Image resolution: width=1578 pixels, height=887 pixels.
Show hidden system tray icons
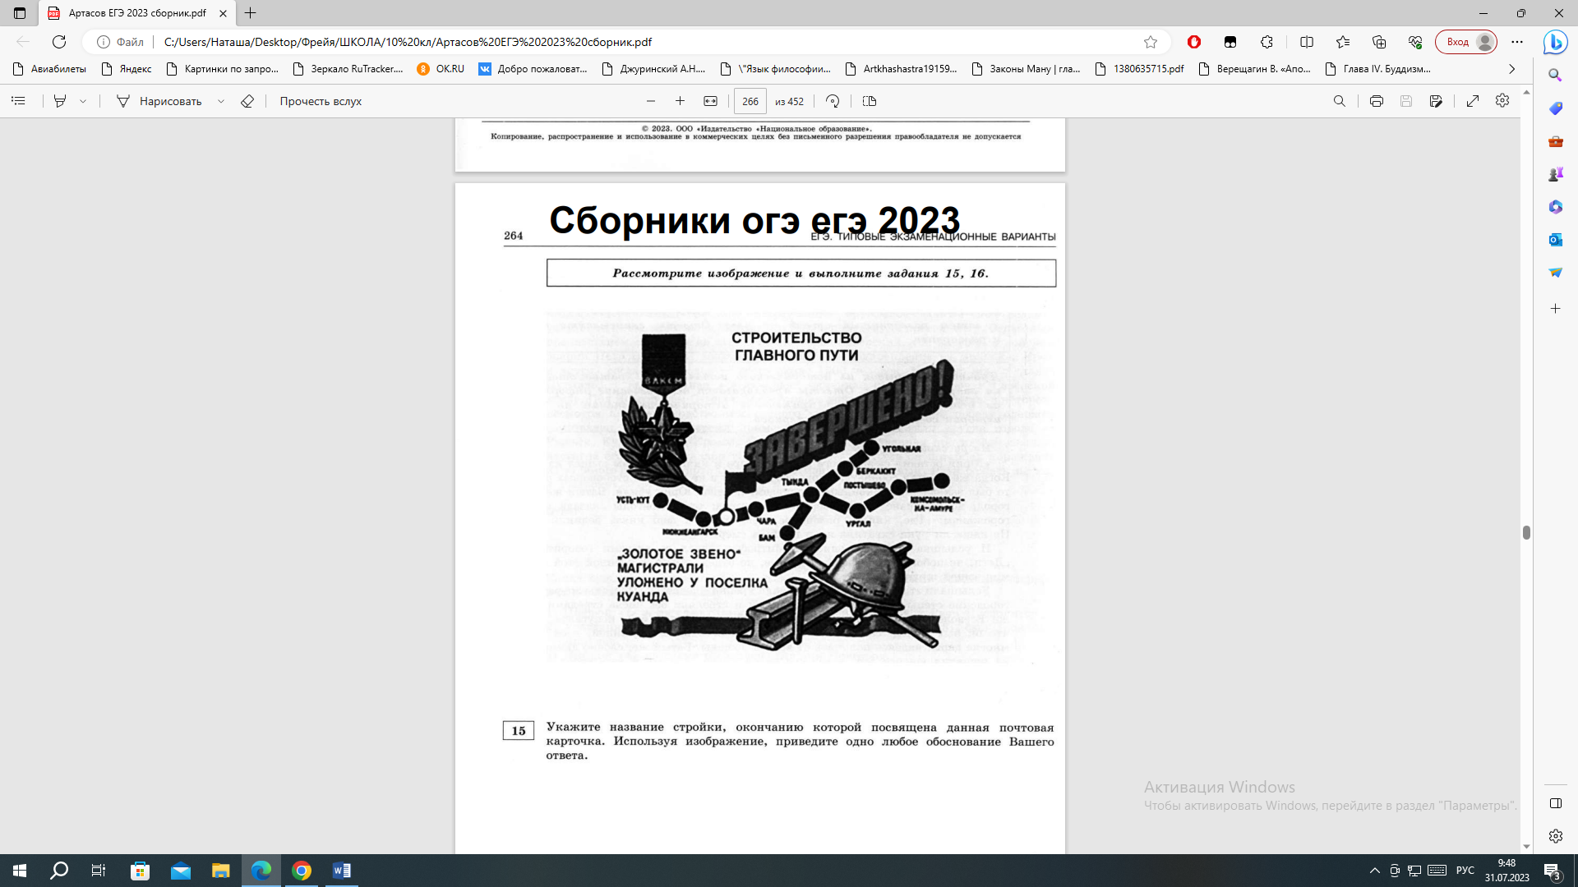(x=1374, y=871)
